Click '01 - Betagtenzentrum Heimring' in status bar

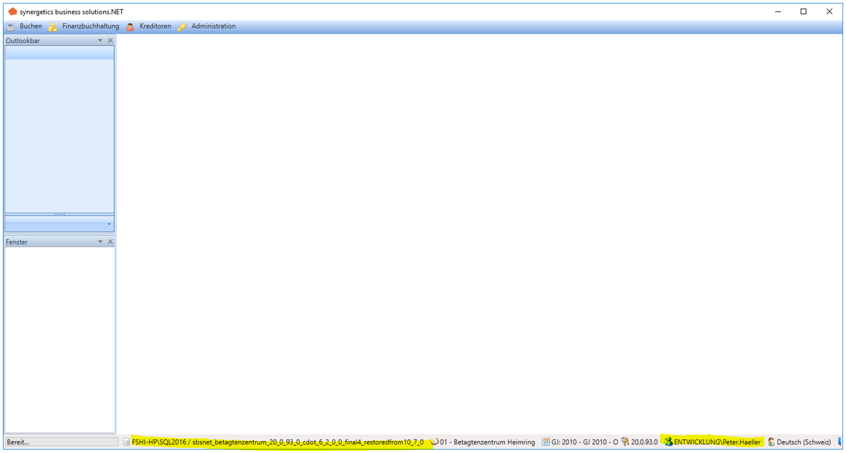pos(488,442)
